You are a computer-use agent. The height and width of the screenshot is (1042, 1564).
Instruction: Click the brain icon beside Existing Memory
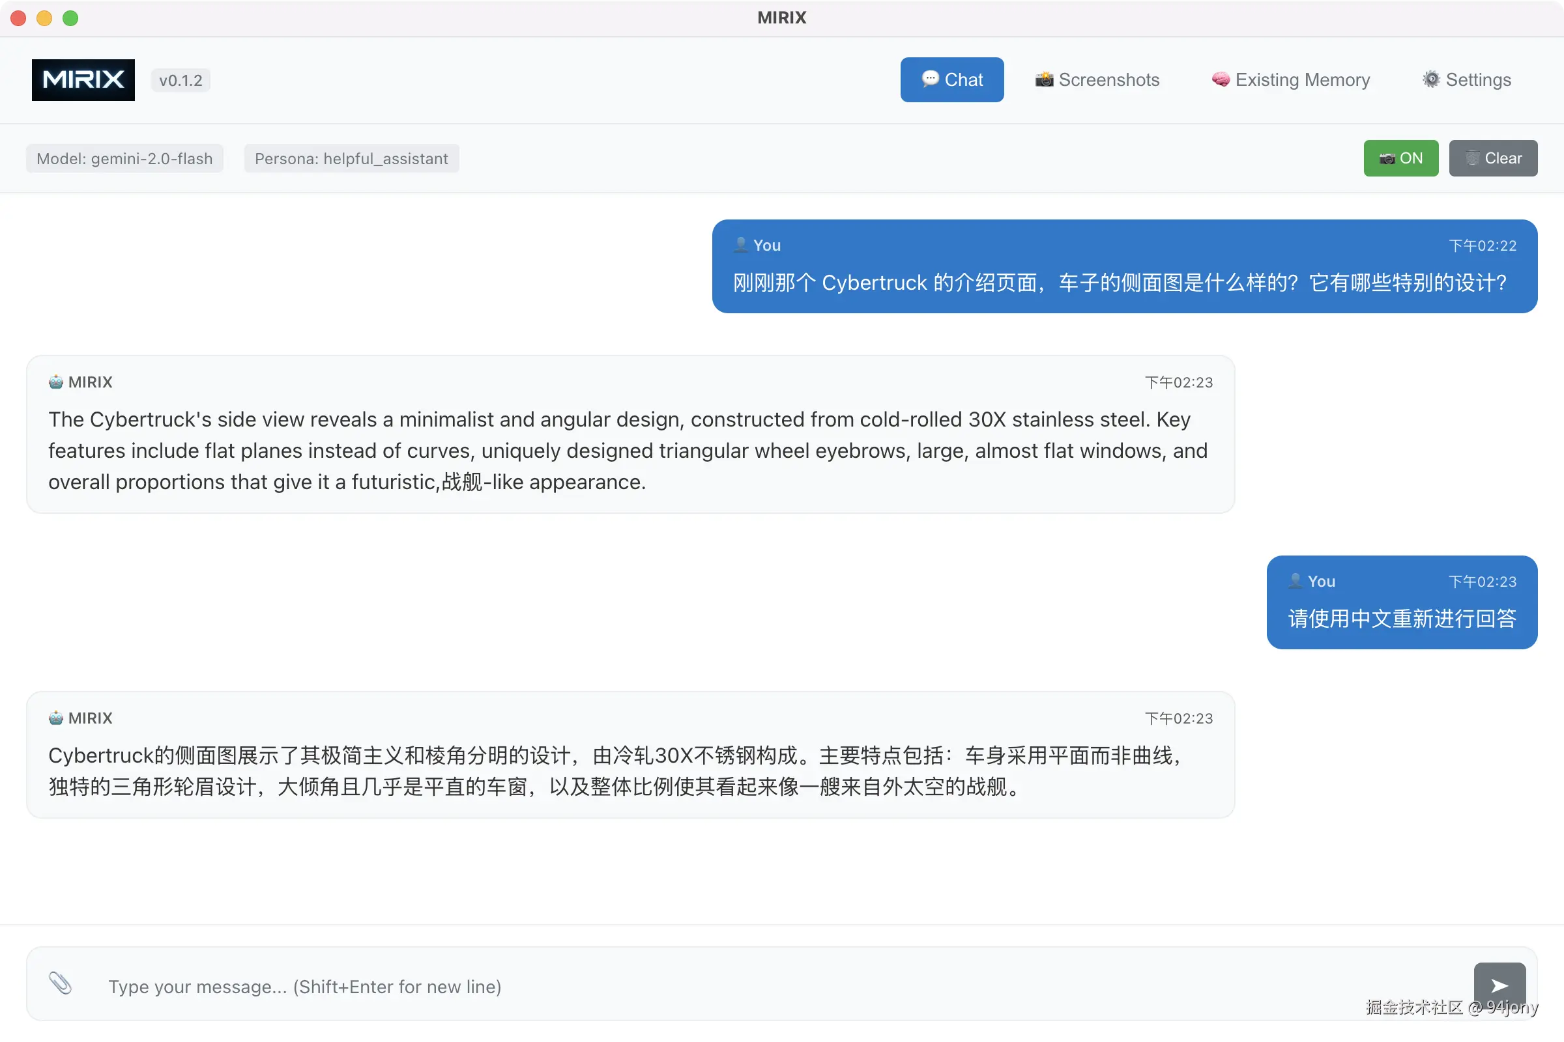click(1220, 79)
